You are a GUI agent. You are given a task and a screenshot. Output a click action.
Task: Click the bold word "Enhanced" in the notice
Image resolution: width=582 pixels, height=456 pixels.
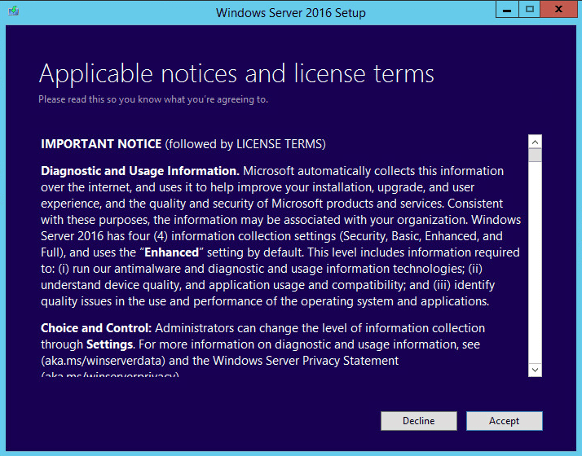[171, 252]
